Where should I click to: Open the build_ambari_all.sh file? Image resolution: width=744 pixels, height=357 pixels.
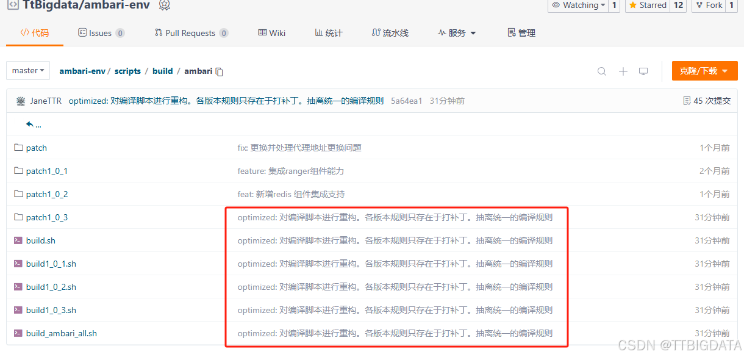point(62,333)
